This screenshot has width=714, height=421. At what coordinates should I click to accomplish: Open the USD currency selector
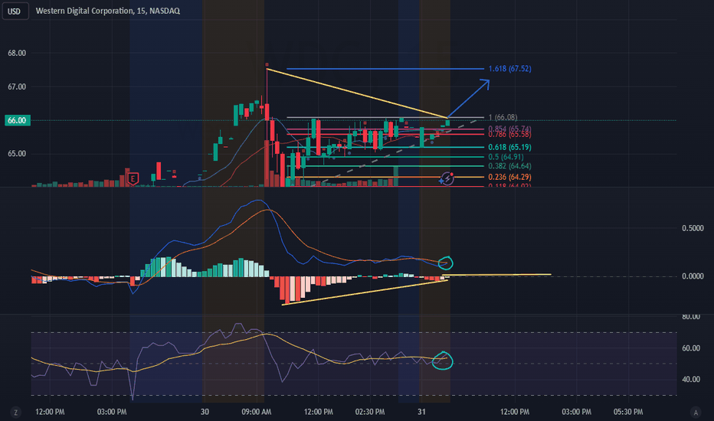point(15,11)
